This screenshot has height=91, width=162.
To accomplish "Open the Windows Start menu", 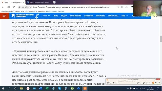I will click(x=3, y=88).
